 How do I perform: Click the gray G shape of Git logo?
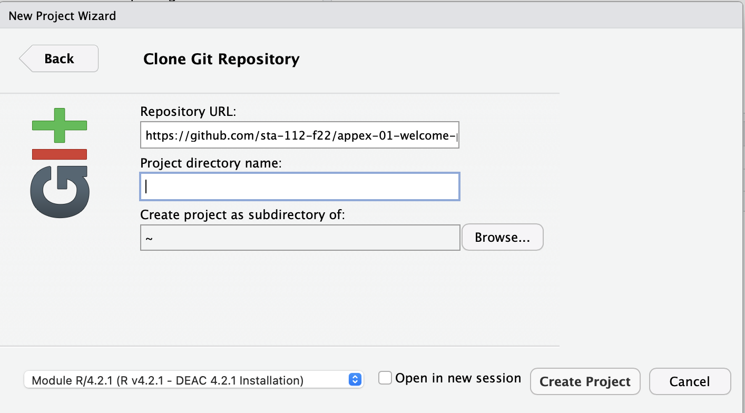coord(60,190)
